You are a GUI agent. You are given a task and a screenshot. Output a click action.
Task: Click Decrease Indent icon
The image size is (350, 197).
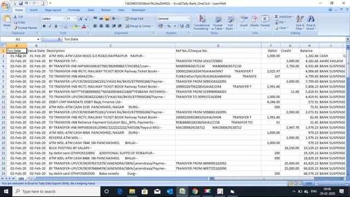point(114,26)
